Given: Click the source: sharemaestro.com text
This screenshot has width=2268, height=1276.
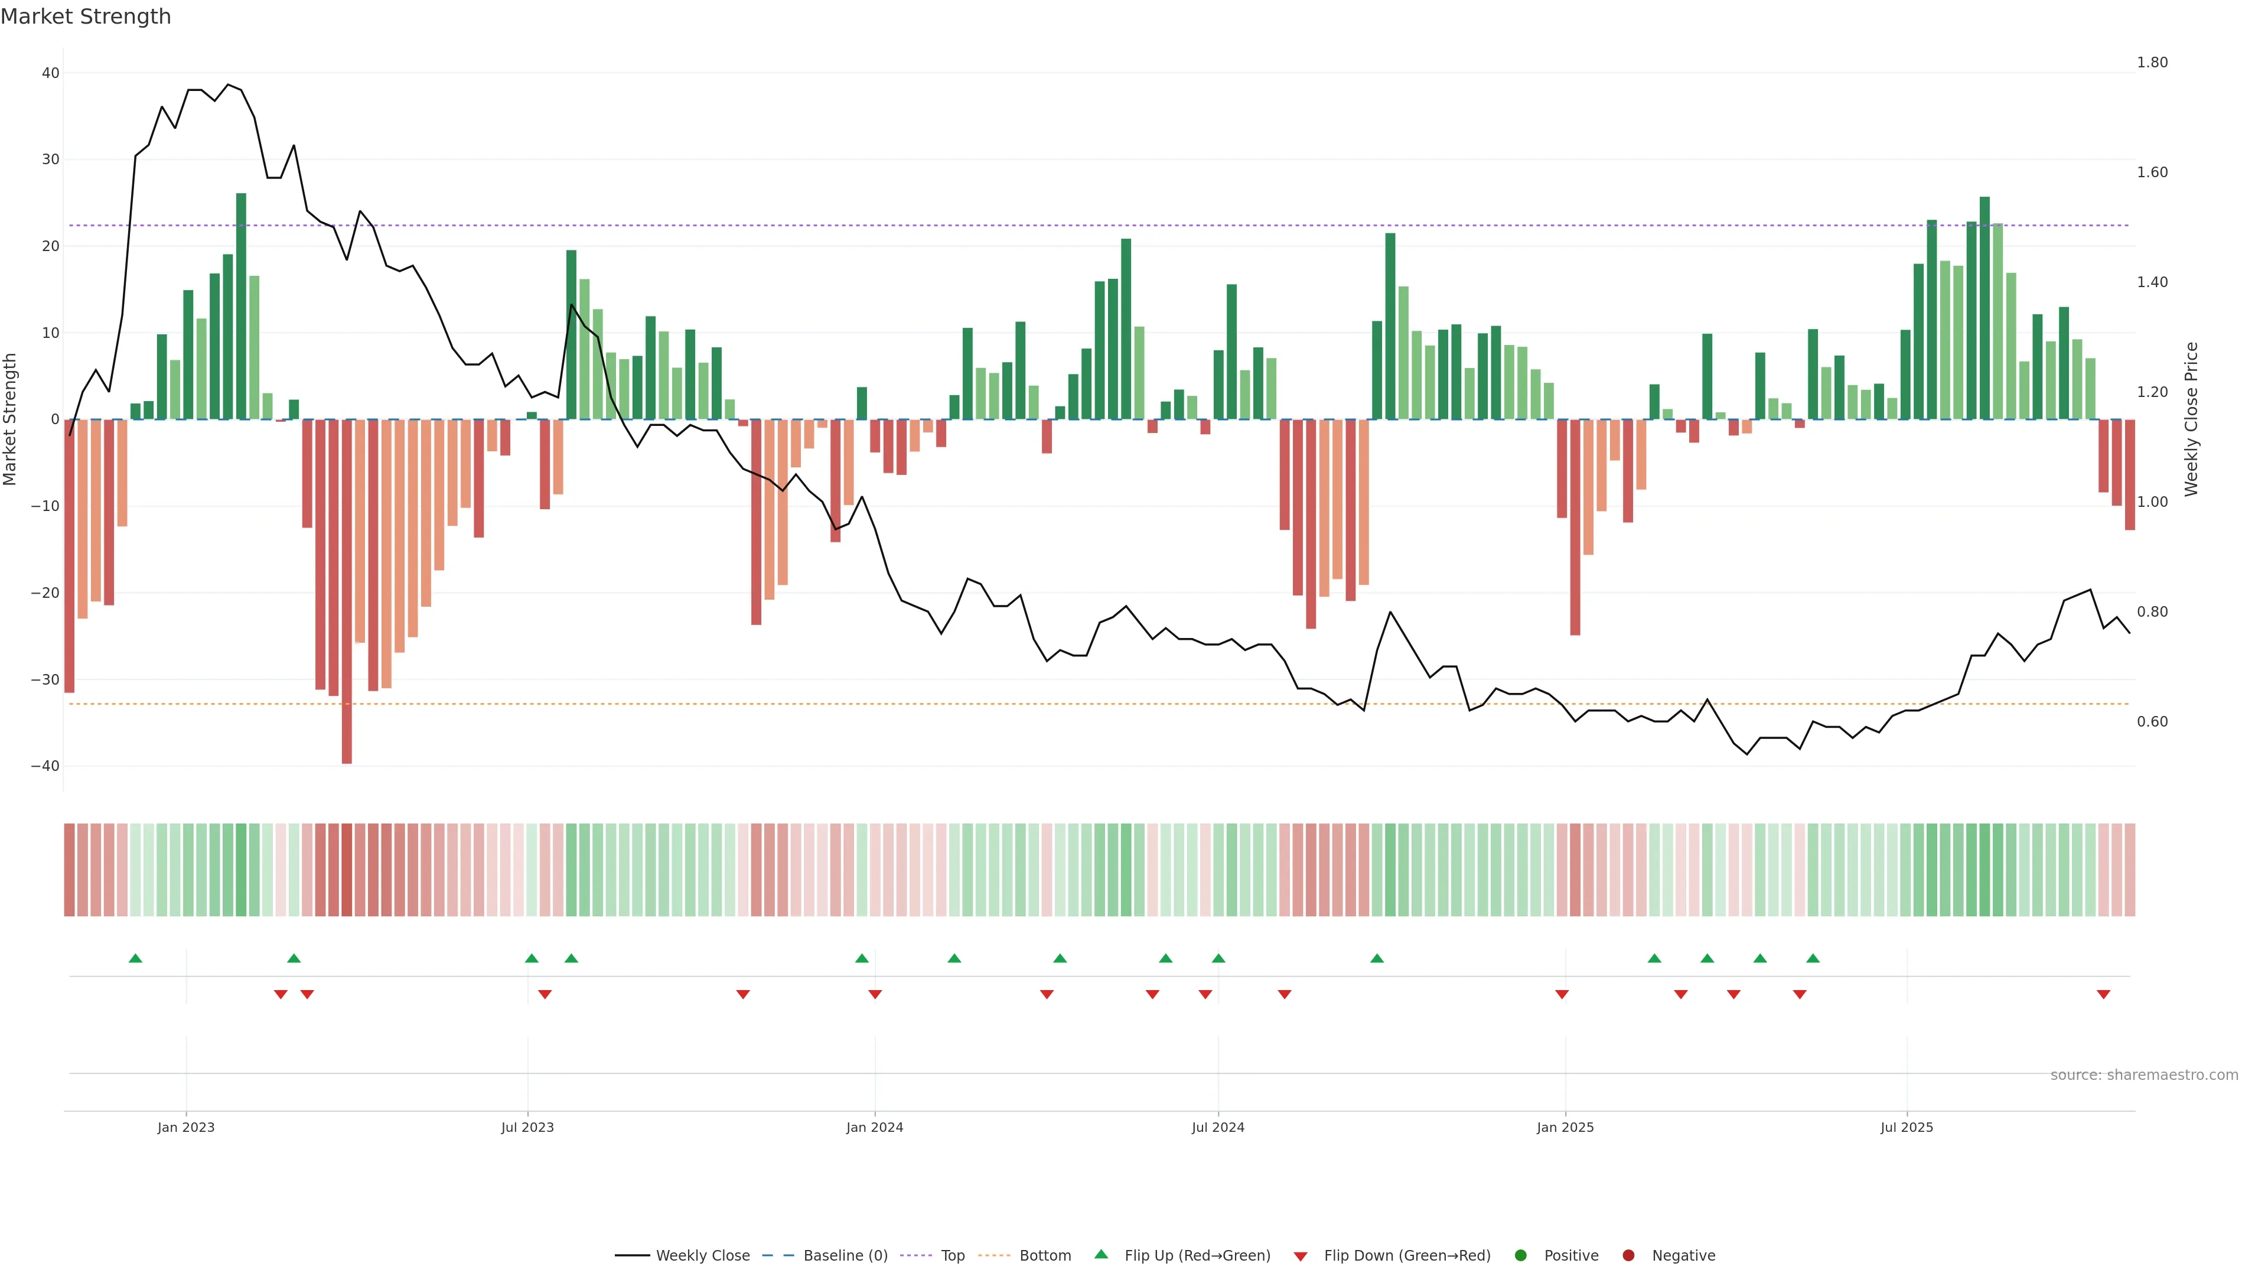Looking at the screenshot, I should tap(2144, 1075).
